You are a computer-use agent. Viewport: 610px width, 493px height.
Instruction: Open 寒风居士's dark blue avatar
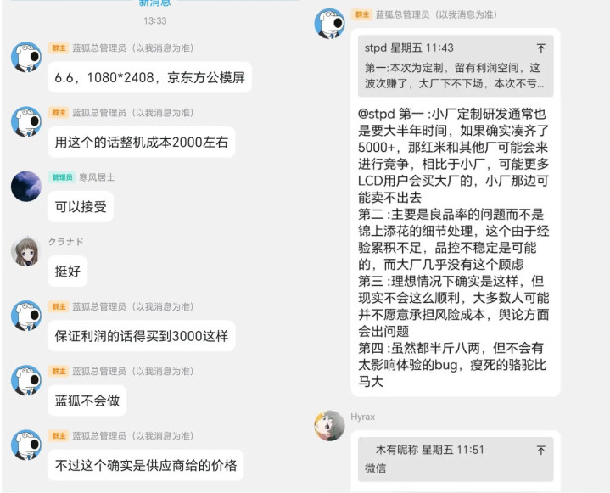(x=26, y=187)
